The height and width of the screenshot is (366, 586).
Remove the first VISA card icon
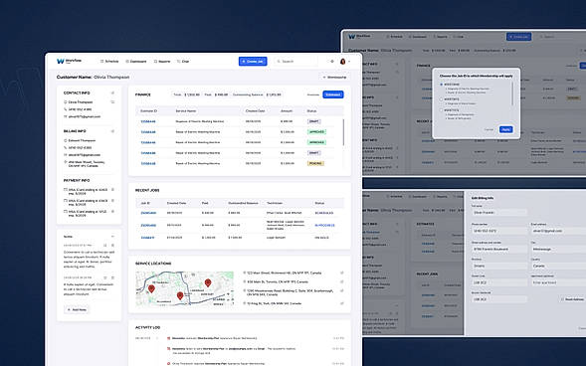[112, 190]
